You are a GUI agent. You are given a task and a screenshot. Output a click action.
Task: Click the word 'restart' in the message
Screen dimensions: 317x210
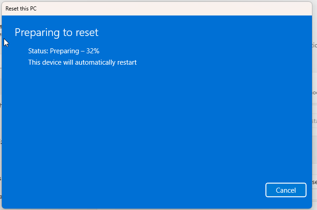pos(127,62)
